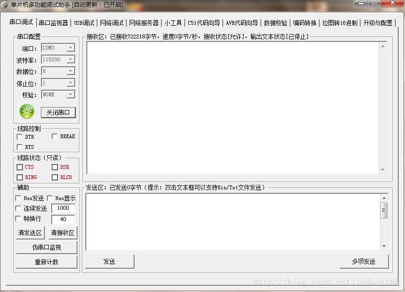Click the green port status indicator icon
405x292 pixels.
(27, 112)
